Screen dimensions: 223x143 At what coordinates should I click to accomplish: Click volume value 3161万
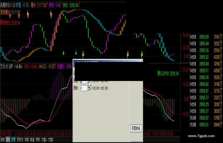pos(218,37)
